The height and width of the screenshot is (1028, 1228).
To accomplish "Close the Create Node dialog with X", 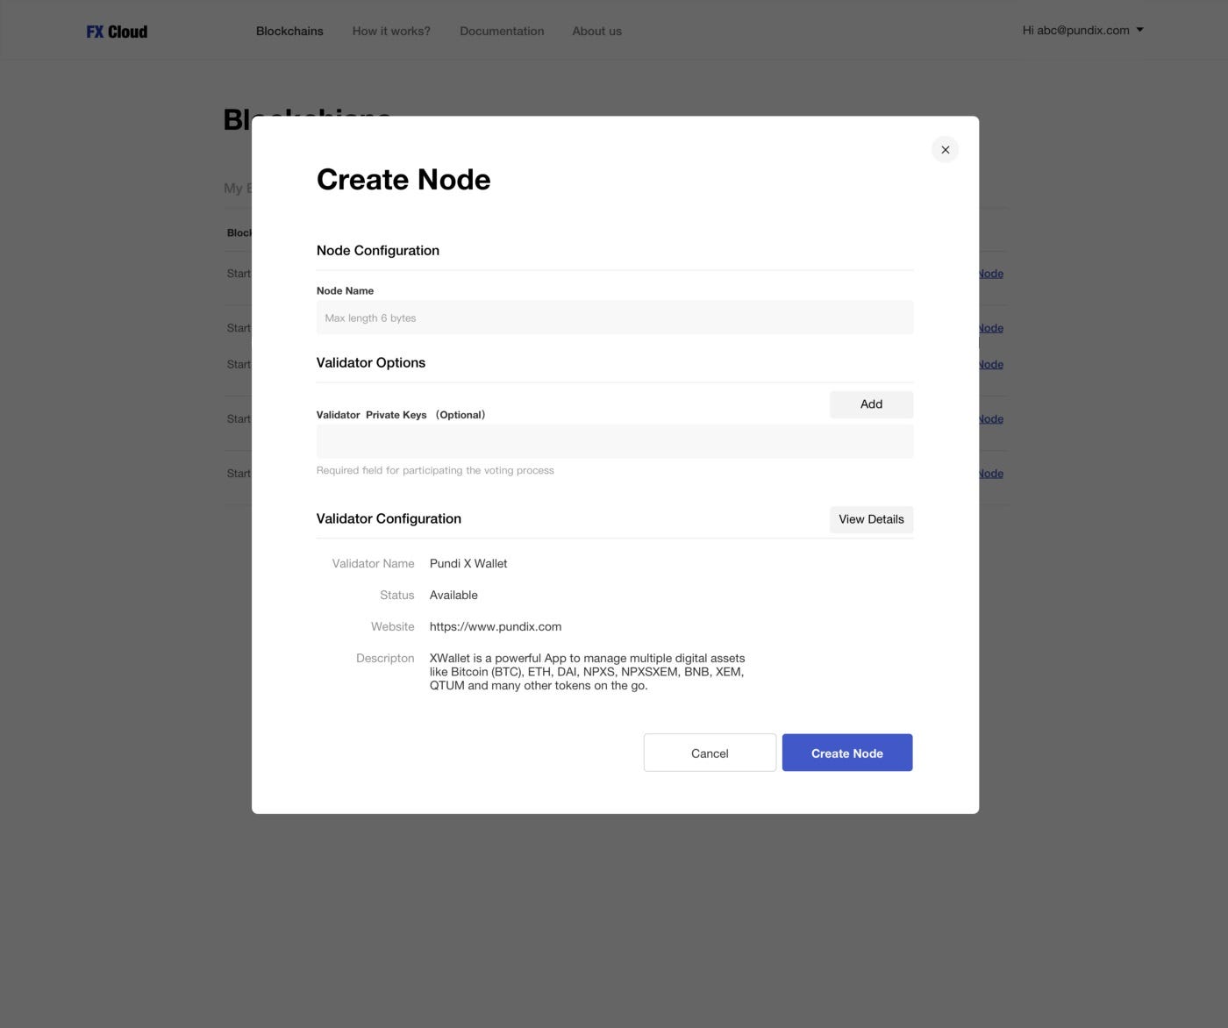I will pos(945,149).
